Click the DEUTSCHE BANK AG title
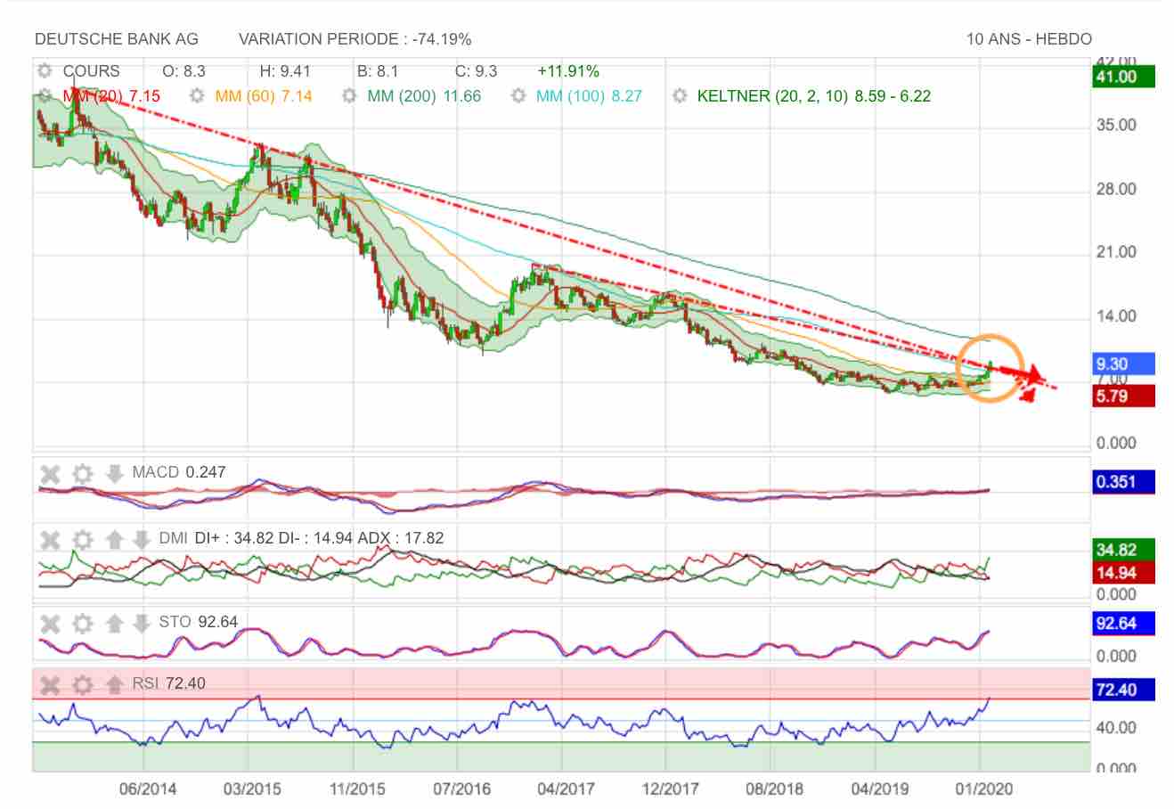This screenshot has width=1174, height=809. coord(117,39)
